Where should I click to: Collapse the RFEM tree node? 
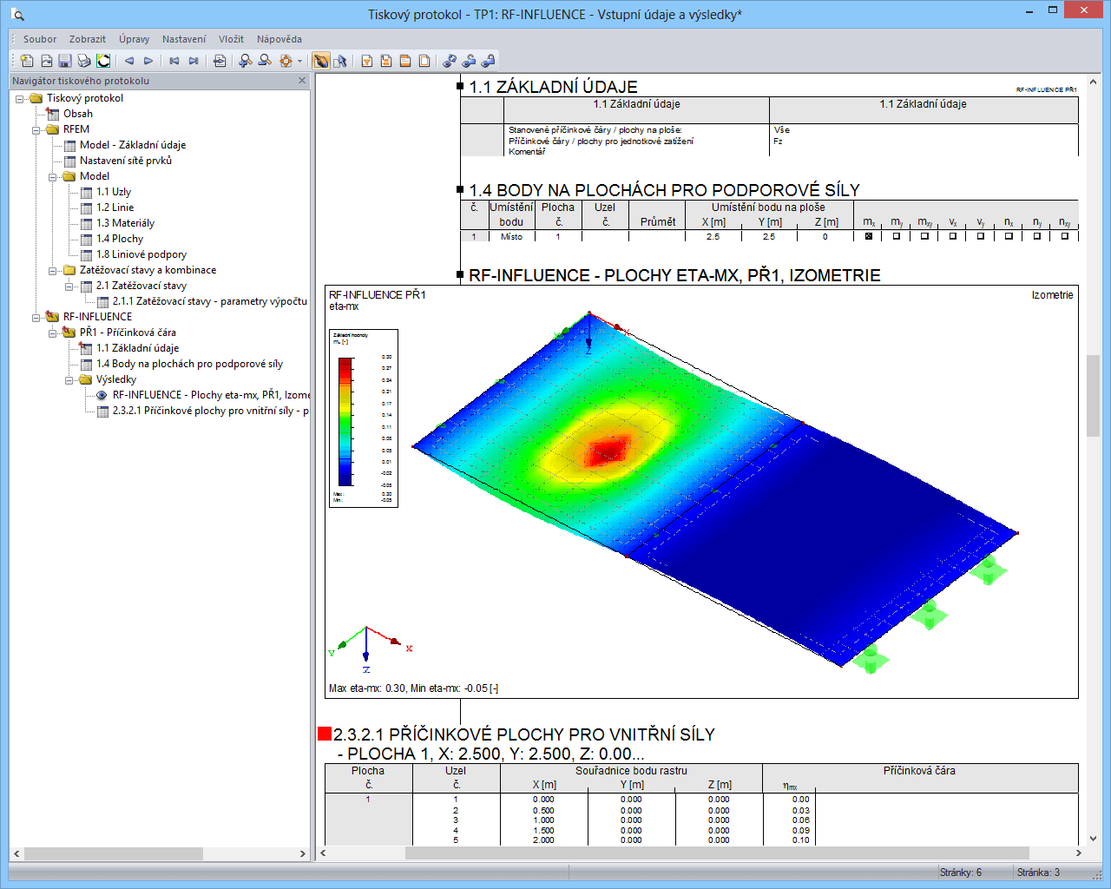(36, 129)
